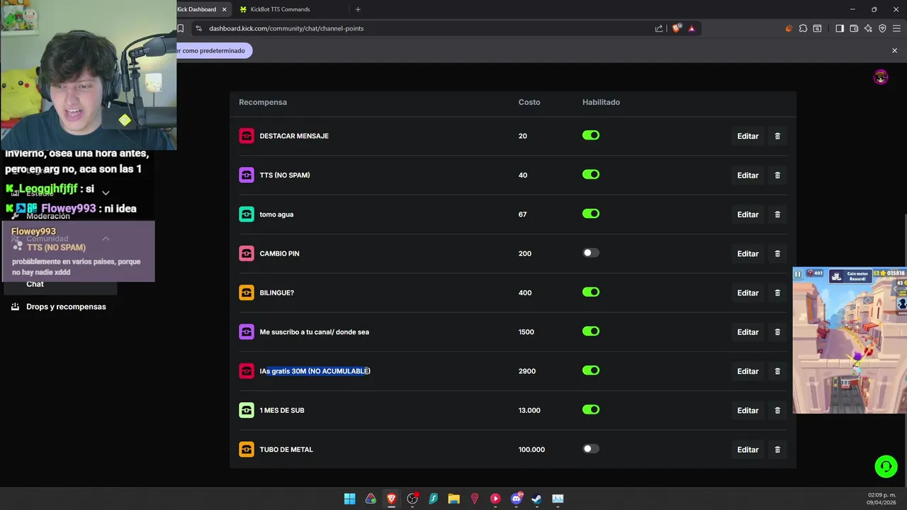Open Discord from the taskbar
The image size is (907, 510).
[x=517, y=499]
